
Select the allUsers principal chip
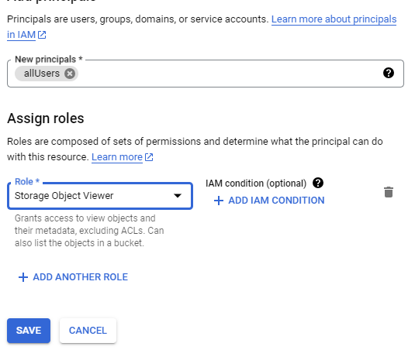tap(42, 74)
